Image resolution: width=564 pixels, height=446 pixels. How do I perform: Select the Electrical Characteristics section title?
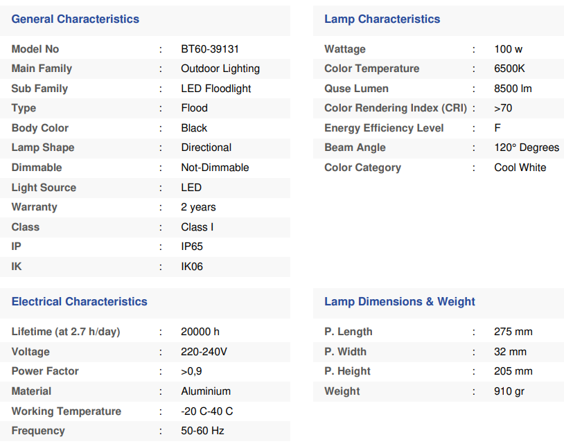(x=79, y=302)
